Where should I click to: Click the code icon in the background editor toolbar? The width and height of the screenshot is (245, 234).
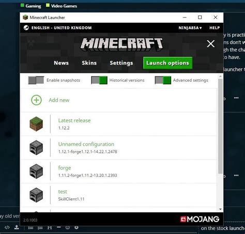coord(7,227)
